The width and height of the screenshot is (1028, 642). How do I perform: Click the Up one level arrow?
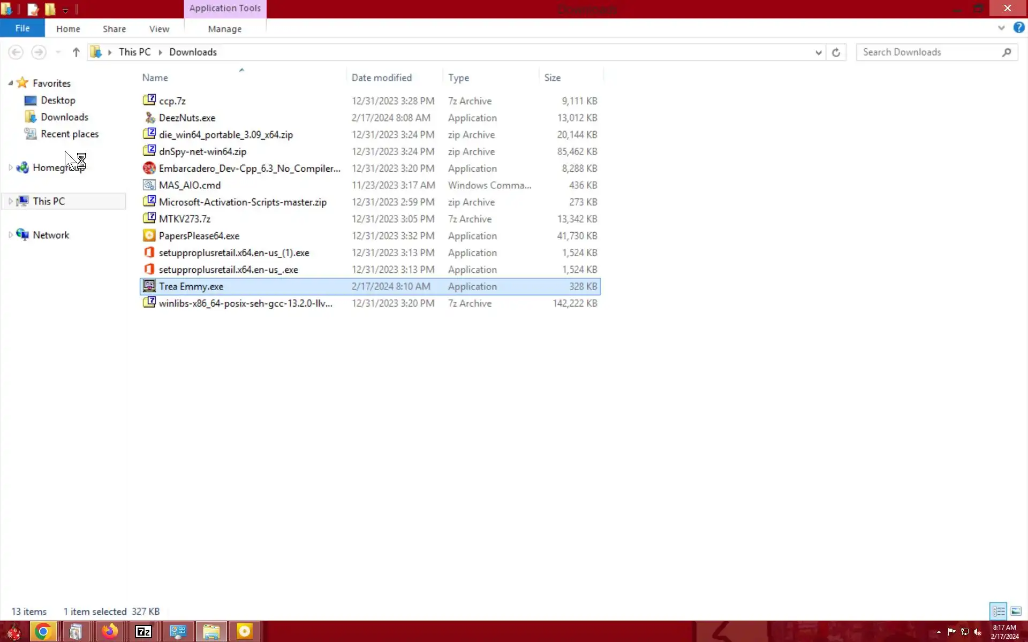pyautogui.click(x=76, y=52)
